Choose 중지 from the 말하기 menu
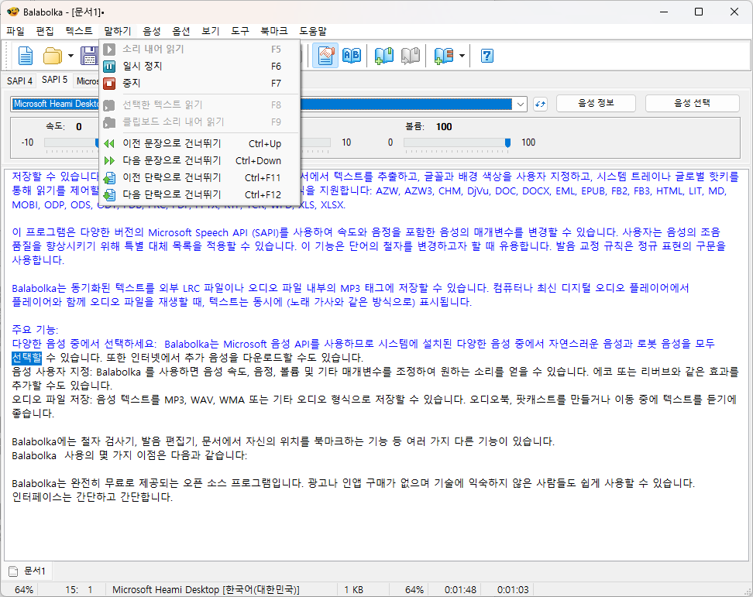 pos(200,83)
